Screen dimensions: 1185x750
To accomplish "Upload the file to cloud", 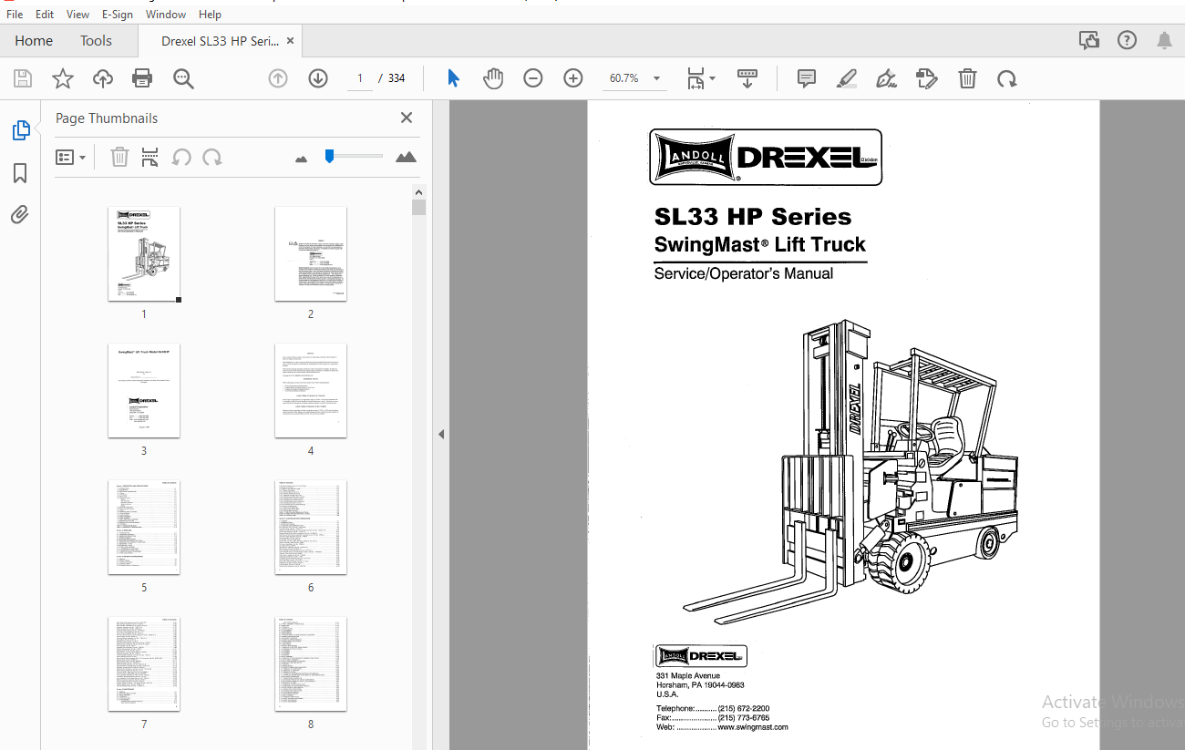I will click(x=103, y=79).
